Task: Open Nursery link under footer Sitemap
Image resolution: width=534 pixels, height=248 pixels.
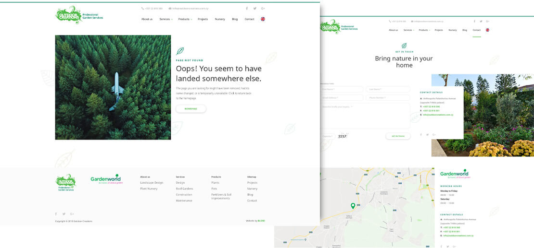Action: point(253,189)
